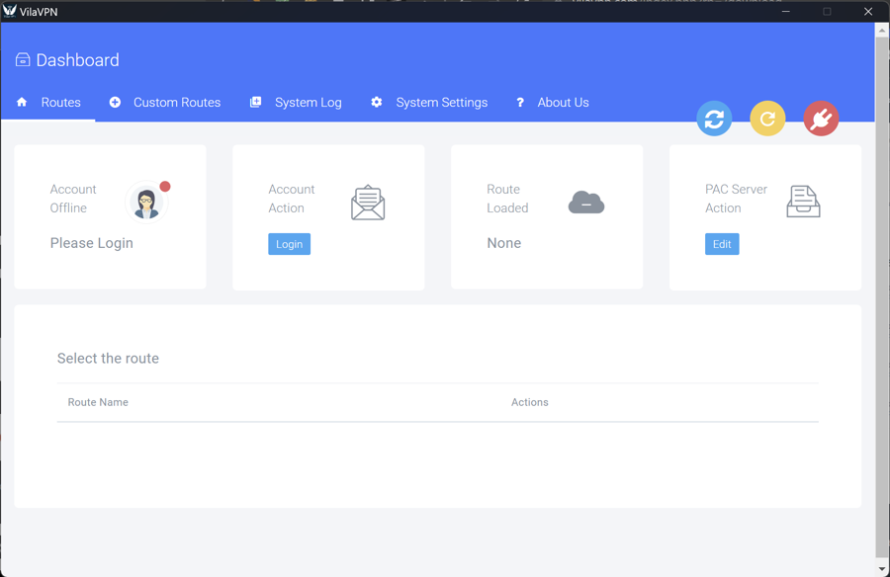890x577 pixels.
Task: Click the PAC Server document tray icon
Action: [x=803, y=202]
